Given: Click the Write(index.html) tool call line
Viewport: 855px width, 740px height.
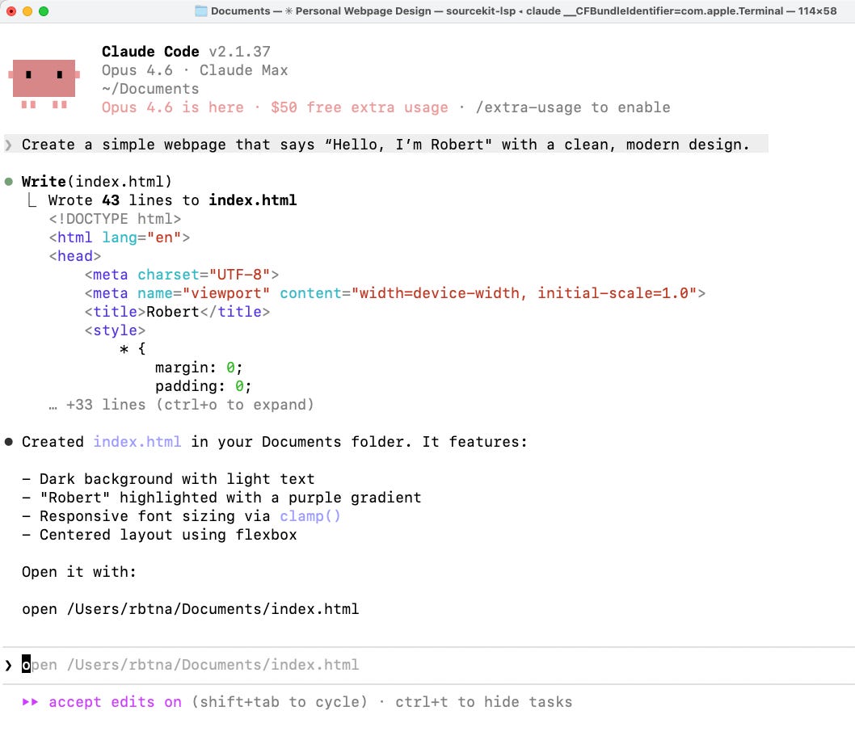Looking at the screenshot, I should (x=96, y=182).
